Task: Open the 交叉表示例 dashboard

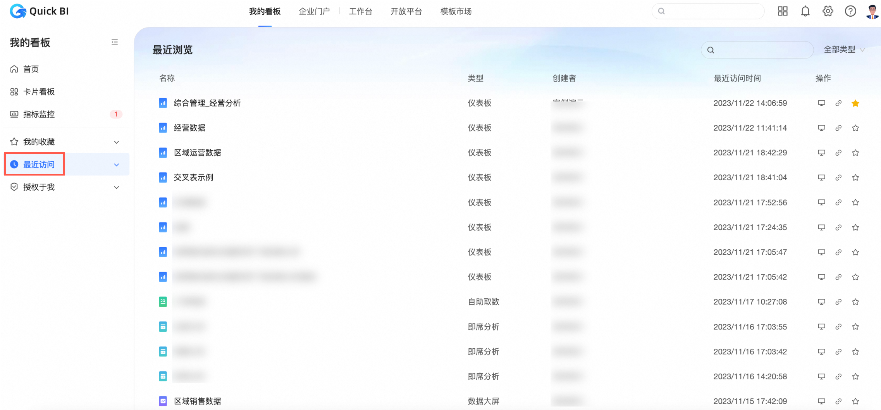Action: point(193,177)
